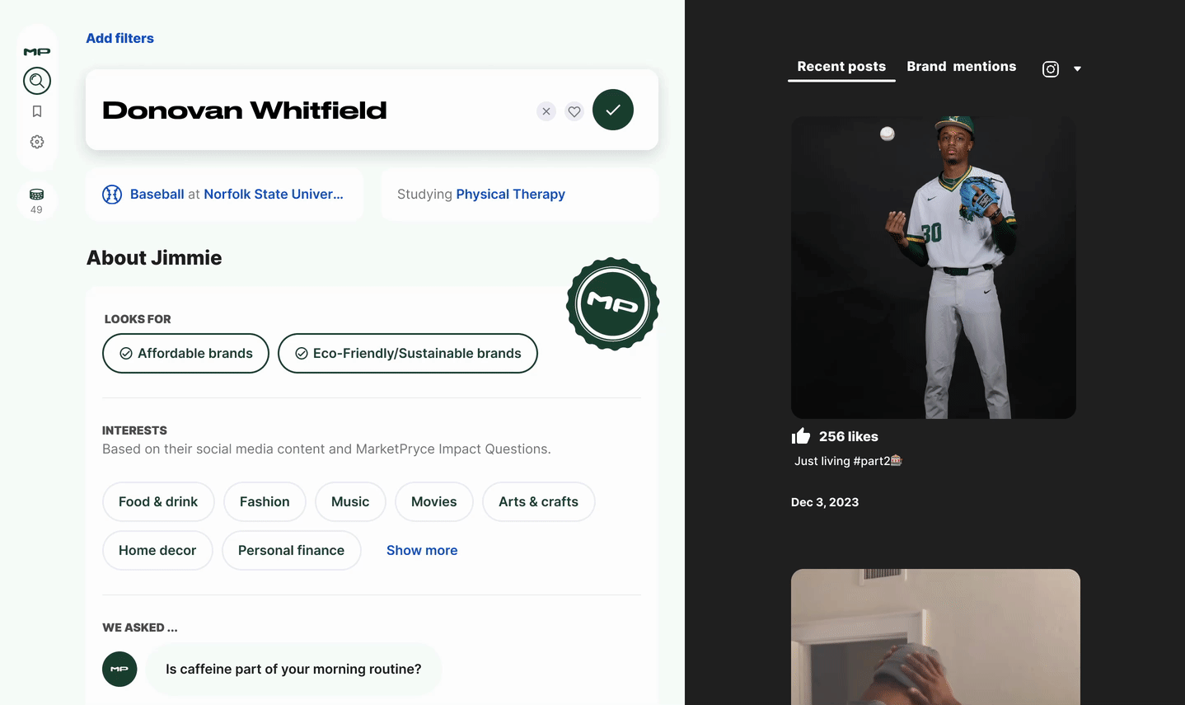Select the Food & drink interest chip
Viewport: 1185px width, 705px height.
coord(158,501)
